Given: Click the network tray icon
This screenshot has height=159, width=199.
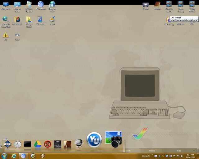Looking at the screenshot, I should [x=178, y=156].
